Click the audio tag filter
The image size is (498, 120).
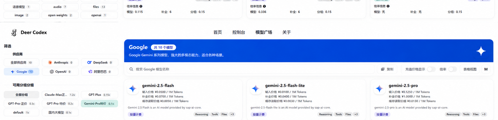[x=60, y=7]
